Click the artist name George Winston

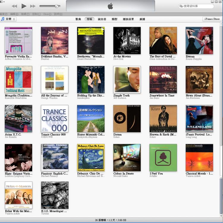[x=49, y=98]
